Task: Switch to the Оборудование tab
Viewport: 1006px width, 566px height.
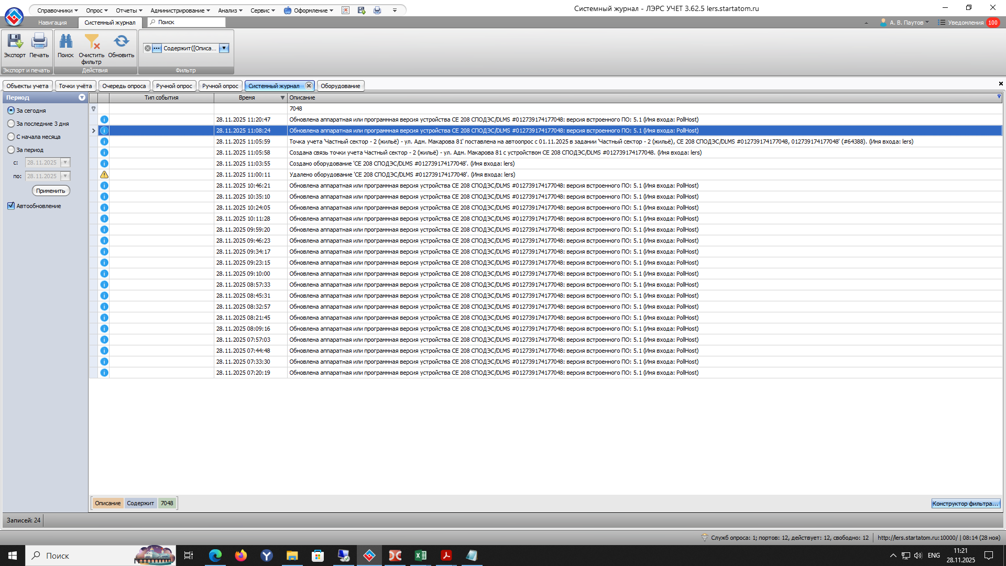Action: tap(340, 86)
